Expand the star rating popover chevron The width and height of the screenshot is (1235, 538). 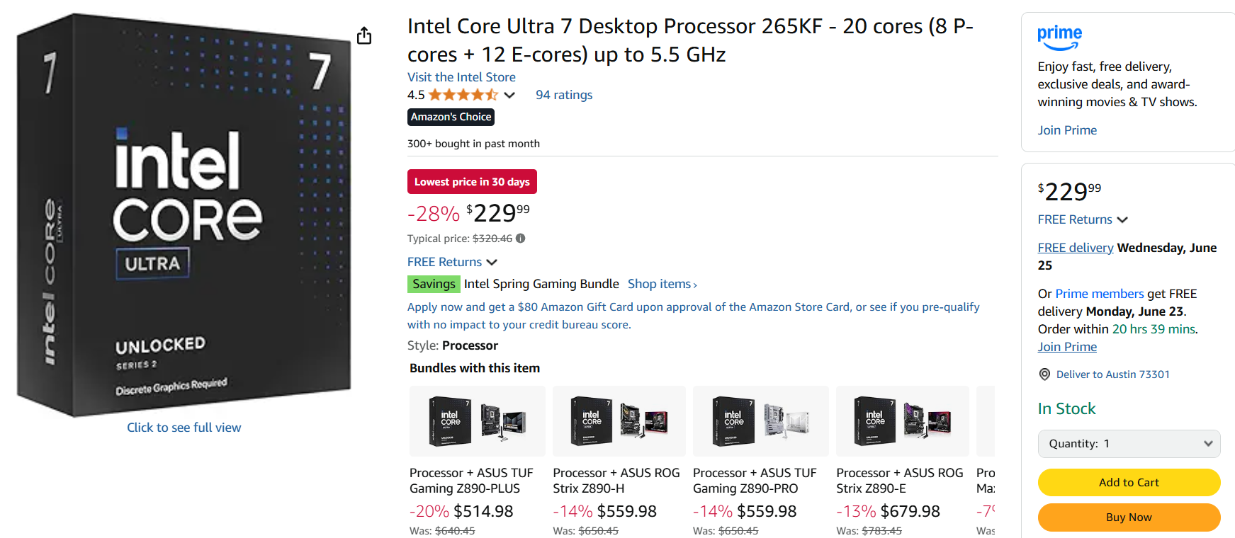tap(509, 95)
